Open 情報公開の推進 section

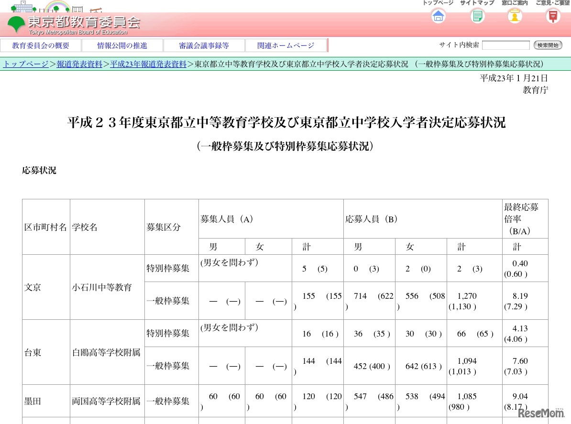(122, 45)
